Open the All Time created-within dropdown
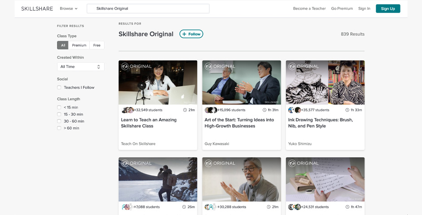 [x=81, y=67]
